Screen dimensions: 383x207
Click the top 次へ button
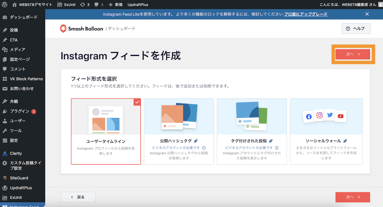pyautogui.click(x=353, y=54)
